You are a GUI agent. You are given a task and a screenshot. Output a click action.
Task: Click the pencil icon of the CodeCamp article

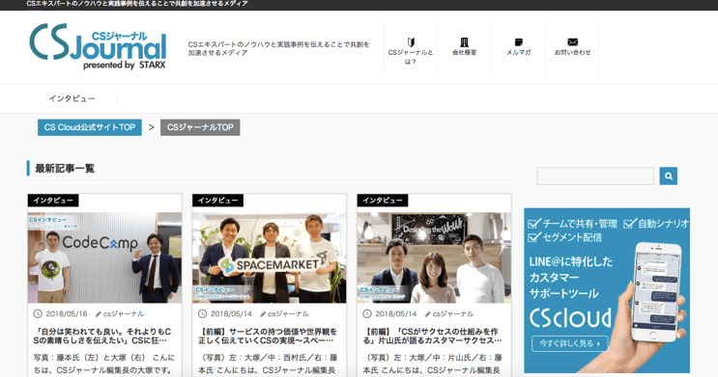[98, 314]
